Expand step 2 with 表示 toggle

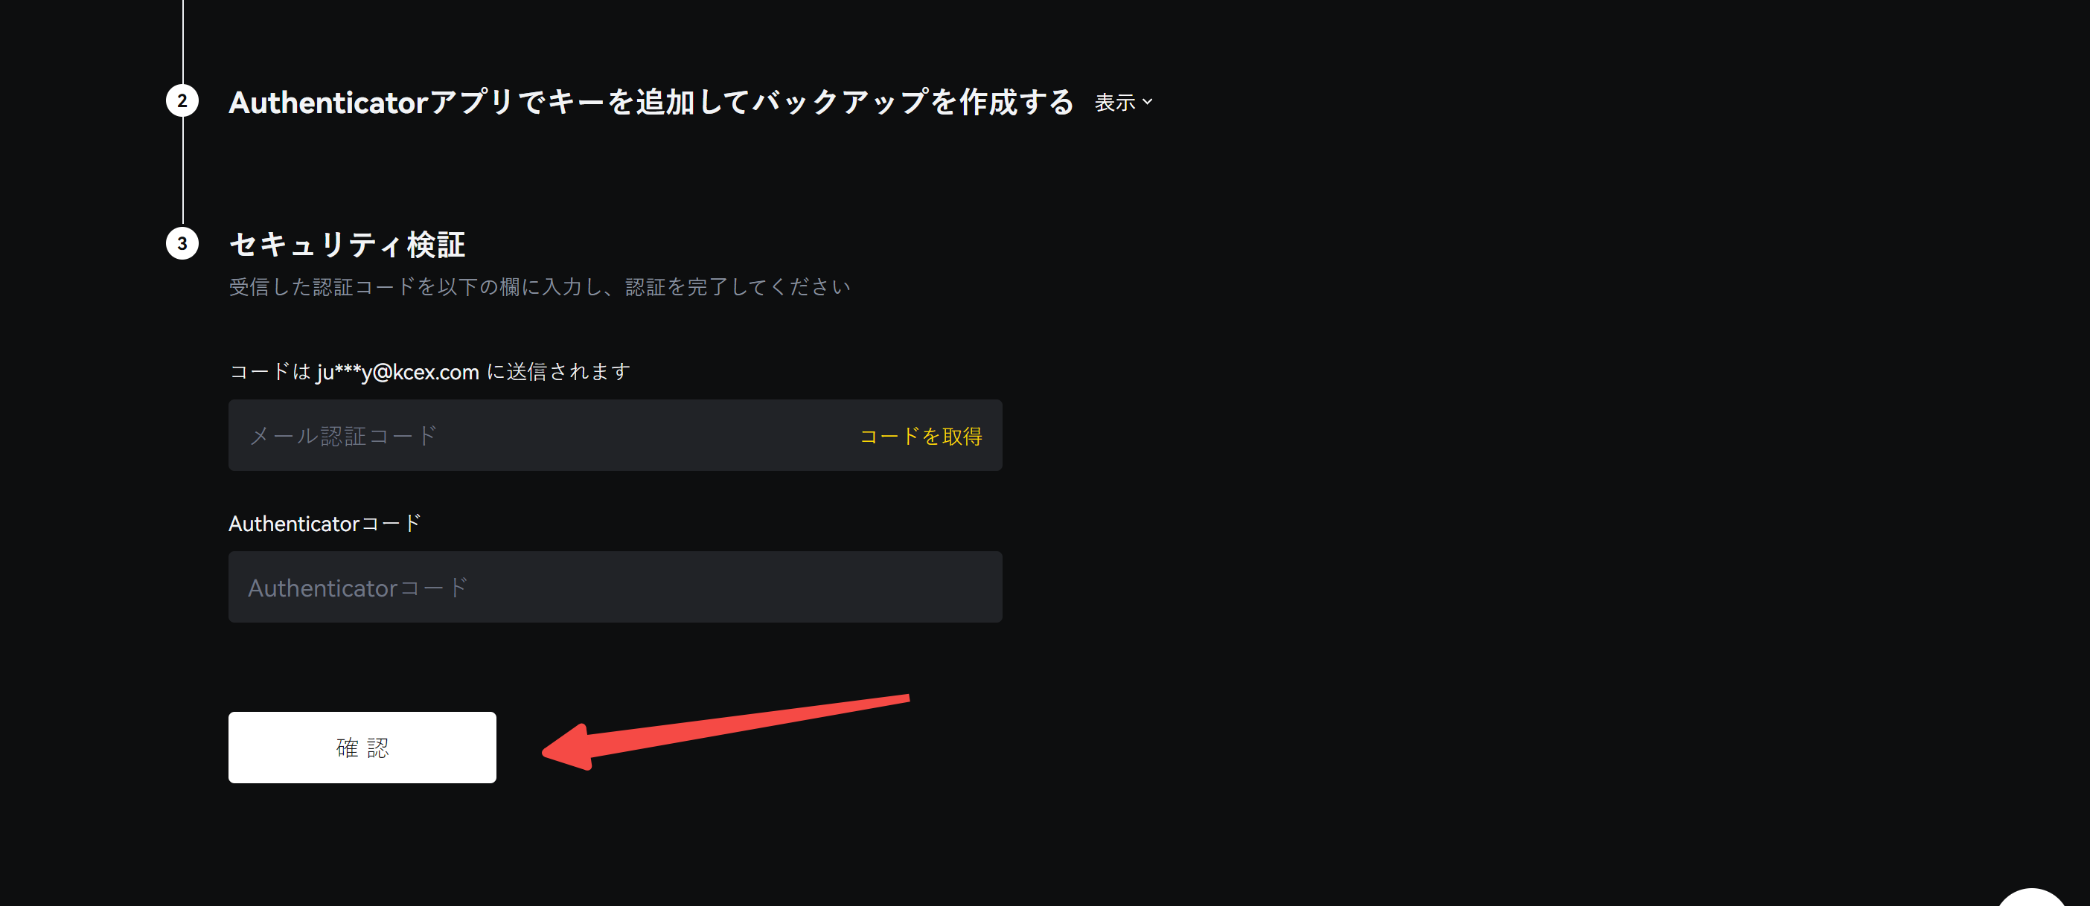[x=1123, y=103]
